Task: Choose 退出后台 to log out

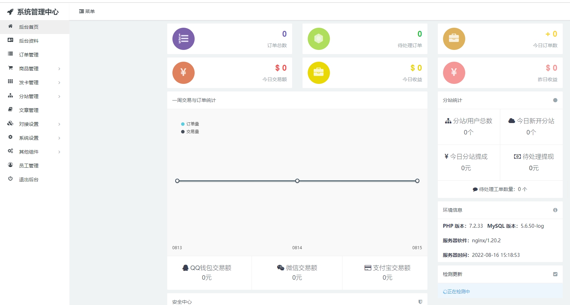Action: tap(35, 180)
